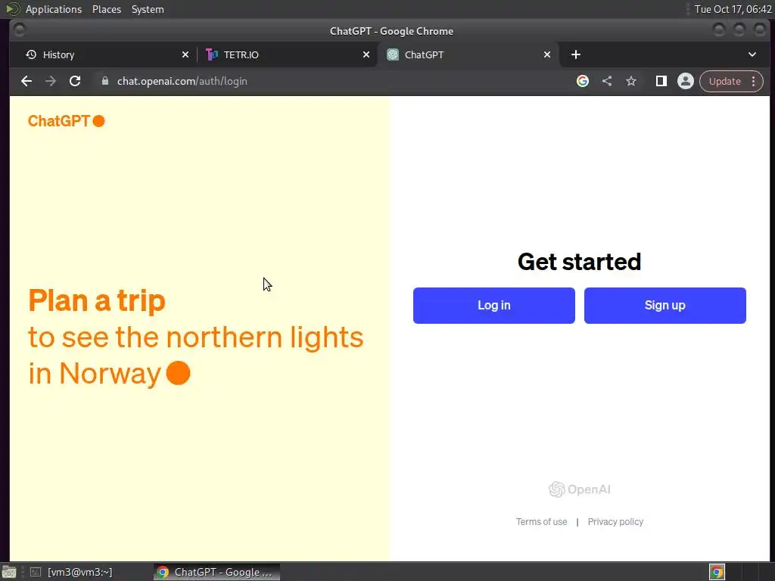
Task: Click the 'in Norway' text line
Action: coord(95,373)
